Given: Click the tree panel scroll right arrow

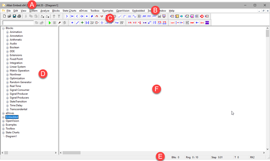Looking at the screenshot, I should (x=56, y=153).
